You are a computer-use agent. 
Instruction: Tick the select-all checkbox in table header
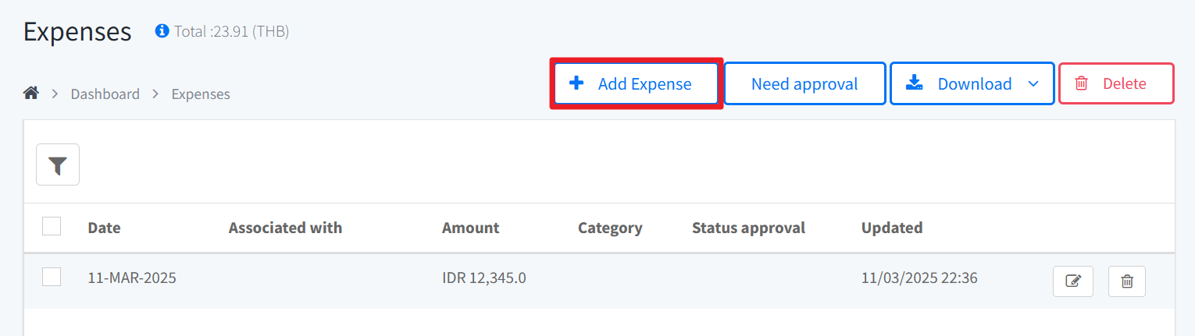52,227
